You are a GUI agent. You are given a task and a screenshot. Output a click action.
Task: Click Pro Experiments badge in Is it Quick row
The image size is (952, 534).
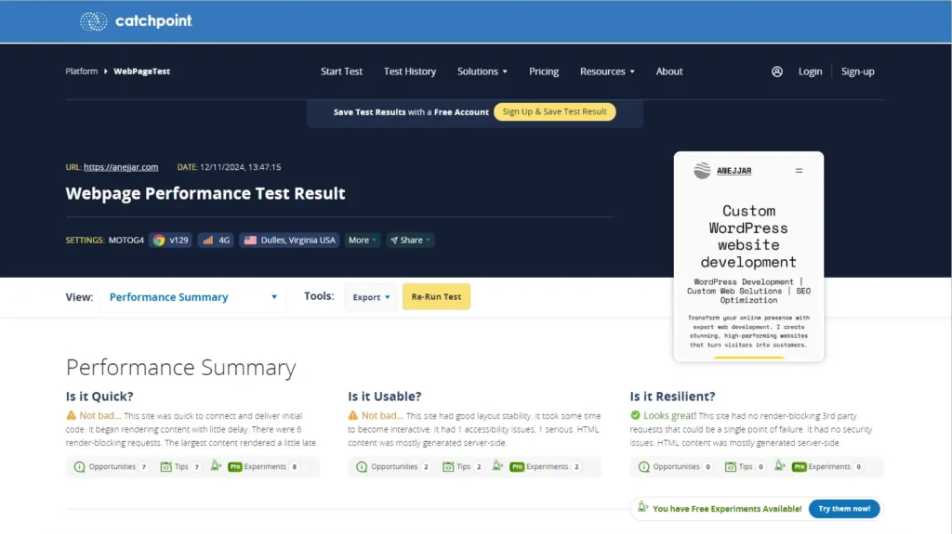tap(235, 466)
